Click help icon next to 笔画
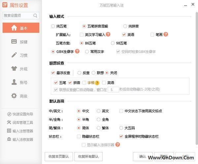Screen dimensions: 198x164 [x=166, y=34]
